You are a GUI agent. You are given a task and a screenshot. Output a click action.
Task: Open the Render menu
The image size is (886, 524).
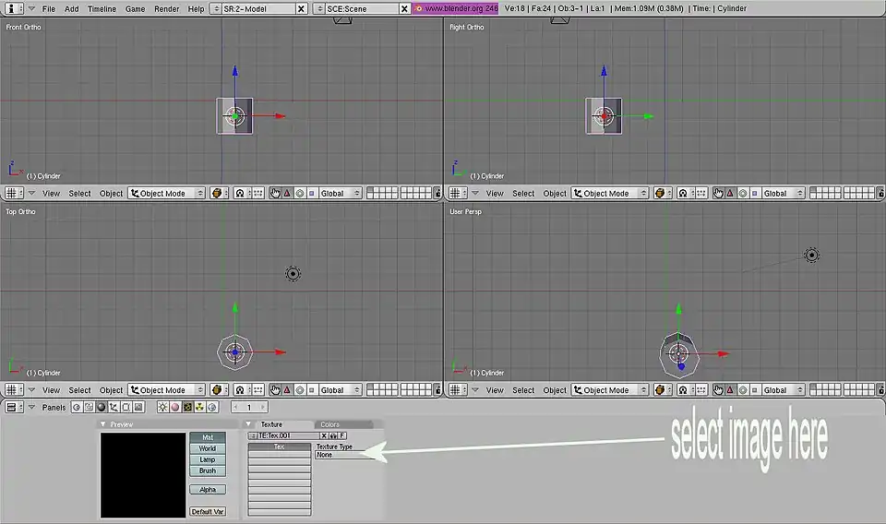pyautogui.click(x=166, y=8)
